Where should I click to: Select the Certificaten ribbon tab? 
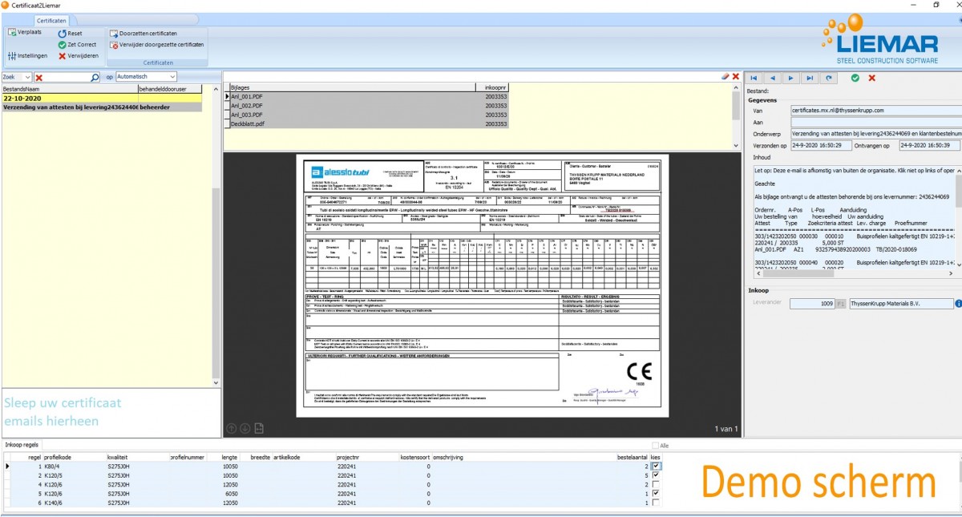point(51,19)
